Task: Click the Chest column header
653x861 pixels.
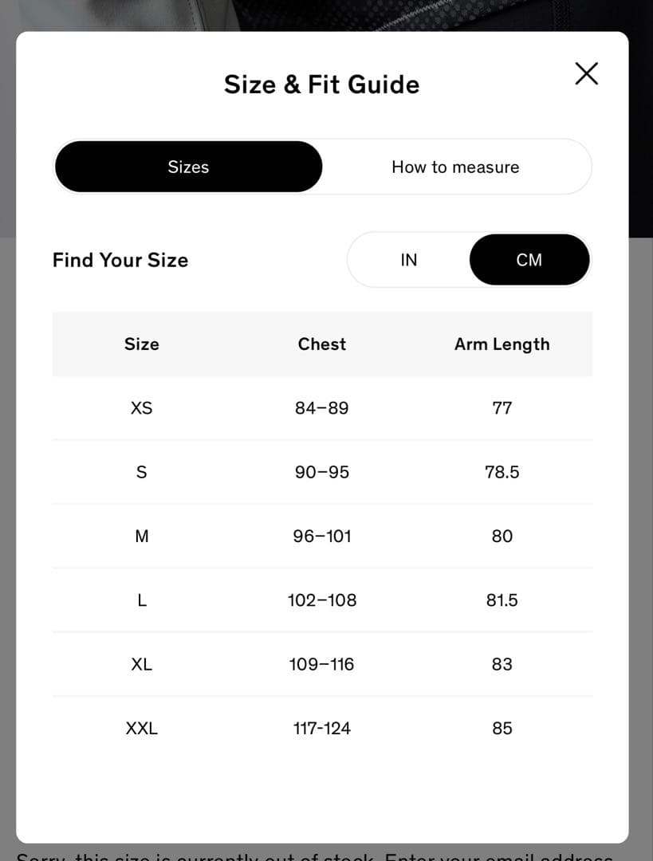Action: [322, 344]
